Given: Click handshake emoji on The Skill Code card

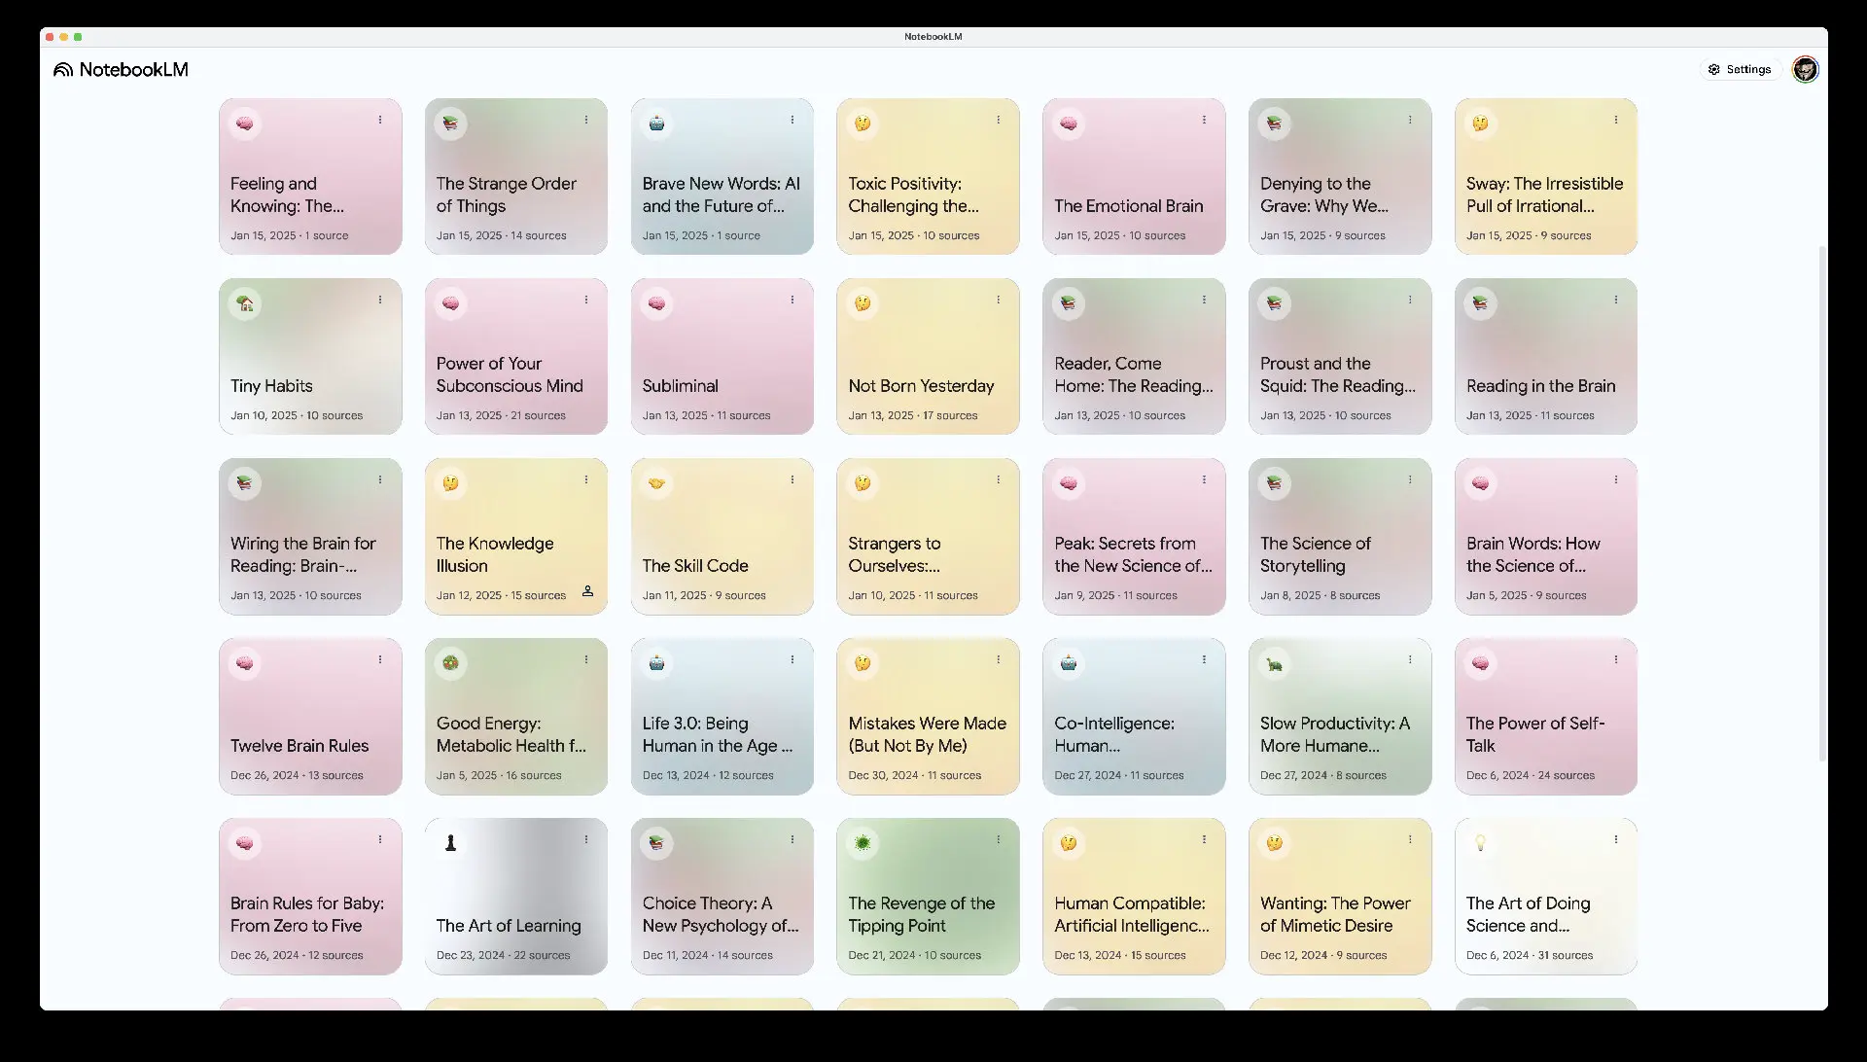Looking at the screenshot, I should pos(656,483).
